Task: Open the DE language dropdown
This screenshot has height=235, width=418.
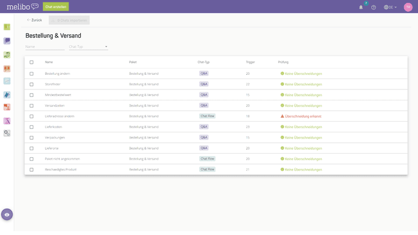Action: pos(390,7)
